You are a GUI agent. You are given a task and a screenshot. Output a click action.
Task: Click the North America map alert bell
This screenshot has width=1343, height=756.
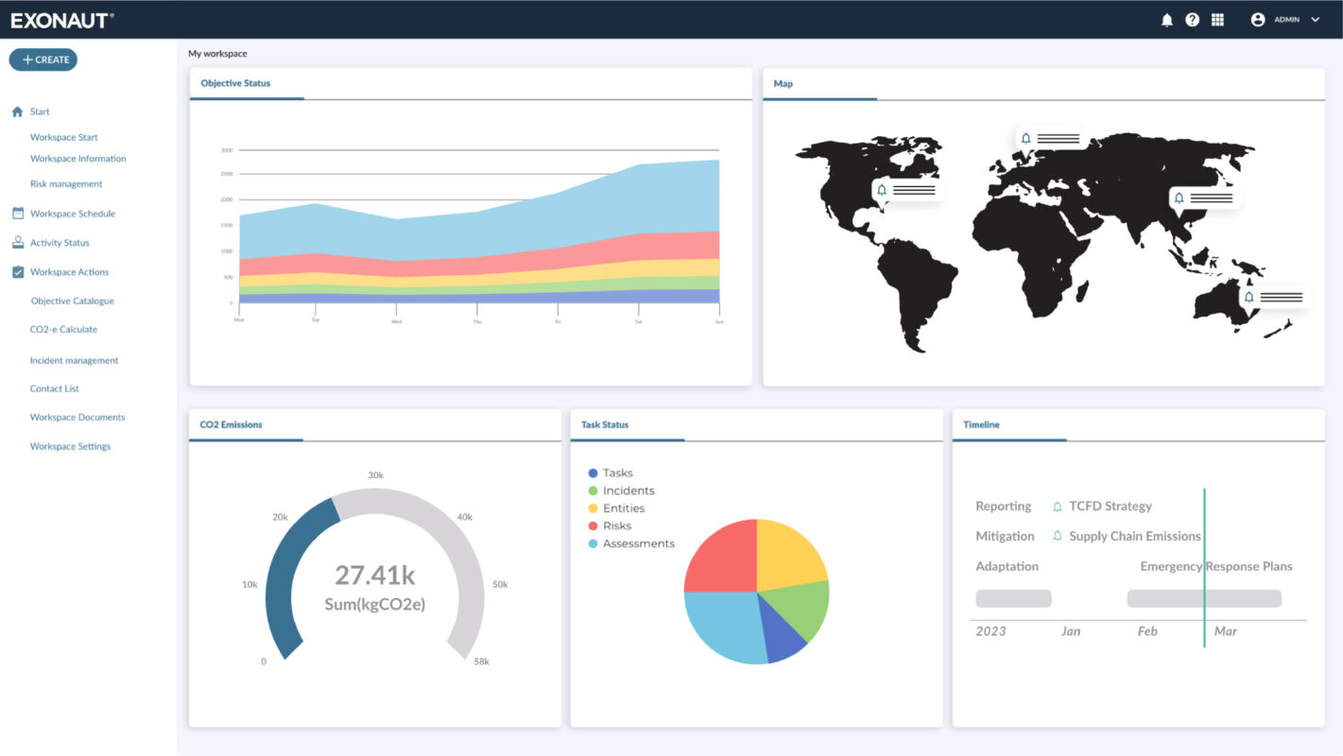pyautogui.click(x=882, y=190)
